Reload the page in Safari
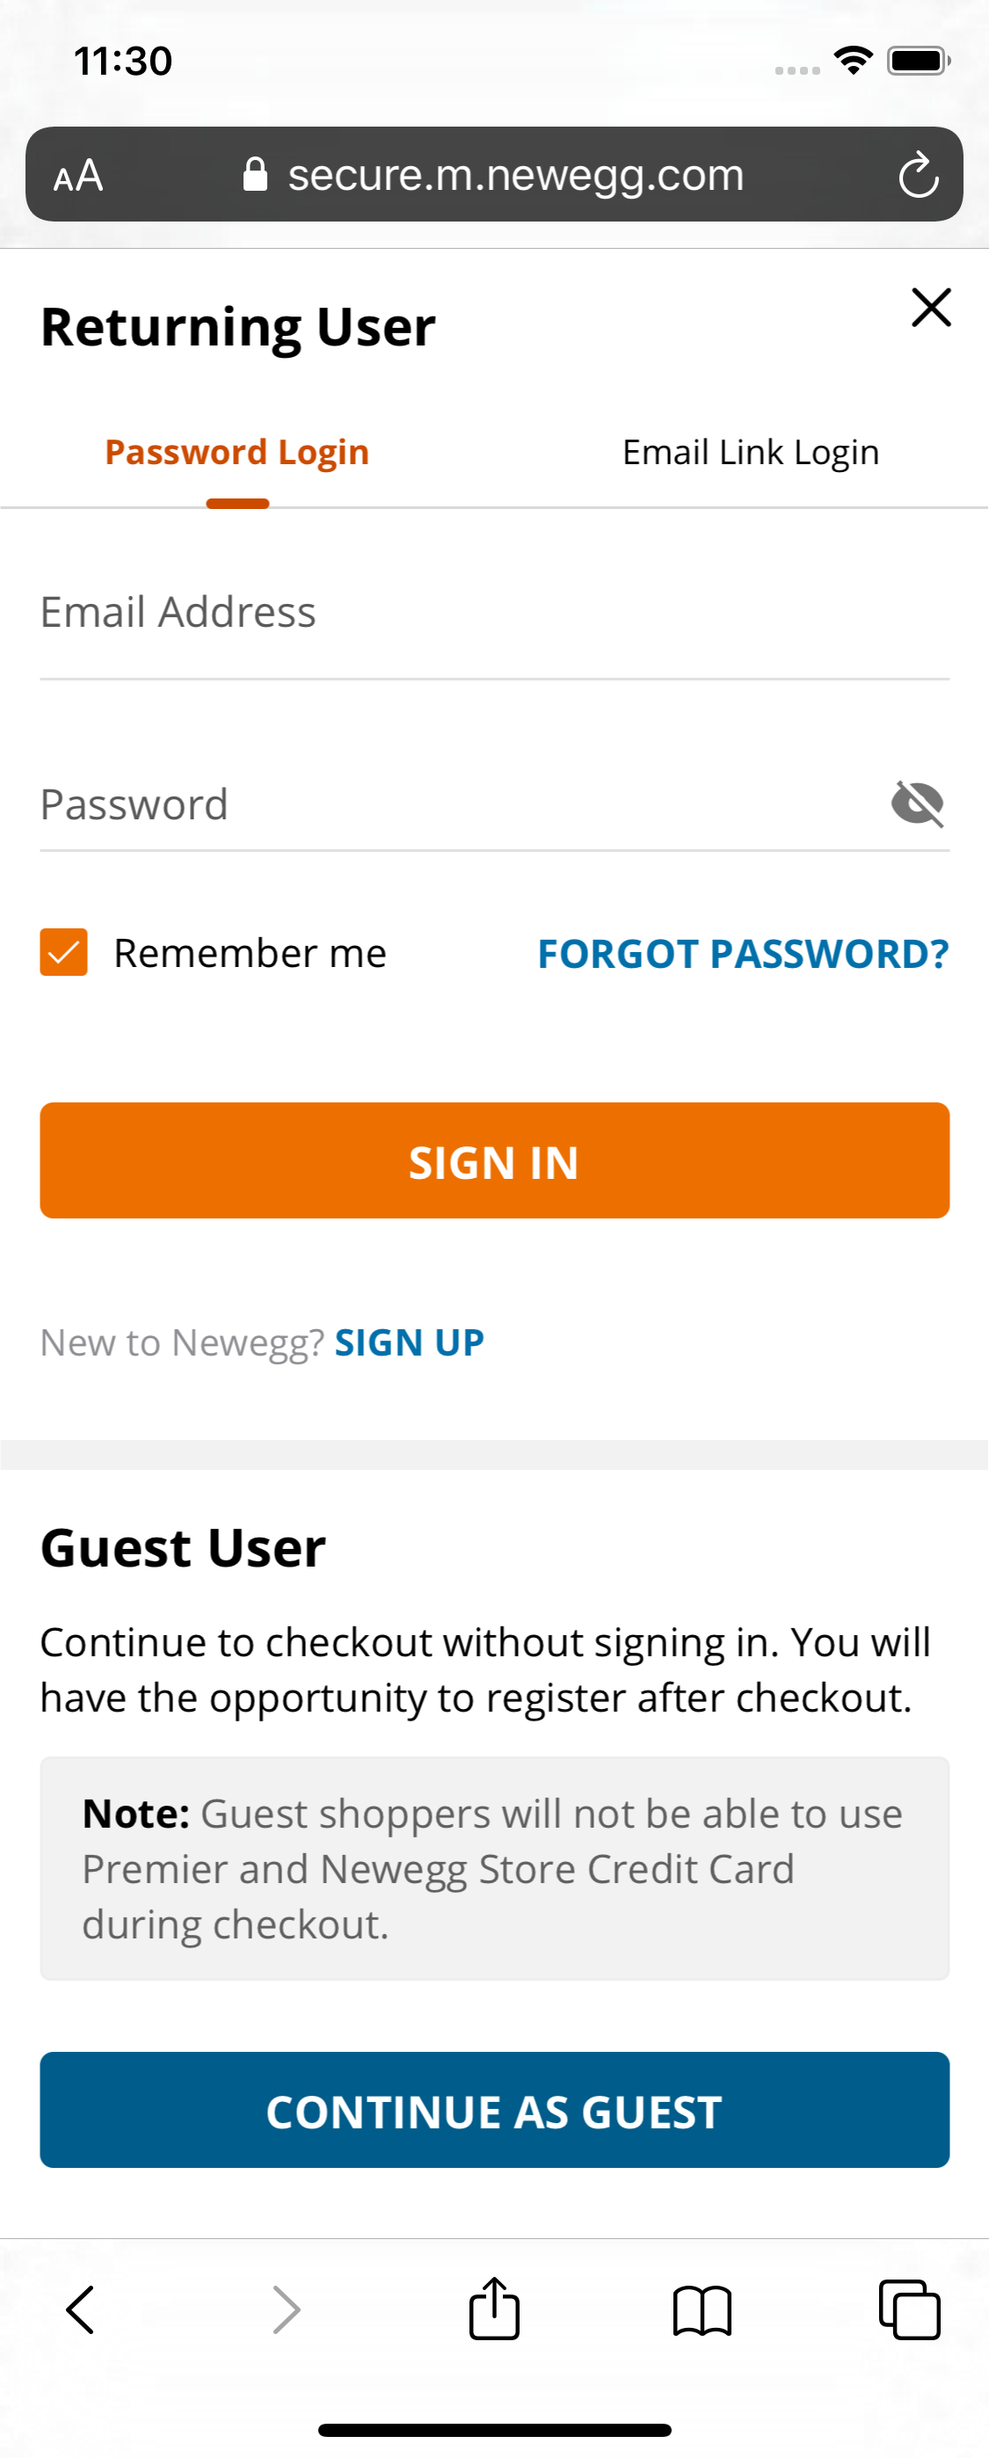Viewport: 989px width, 2458px height. click(918, 175)
